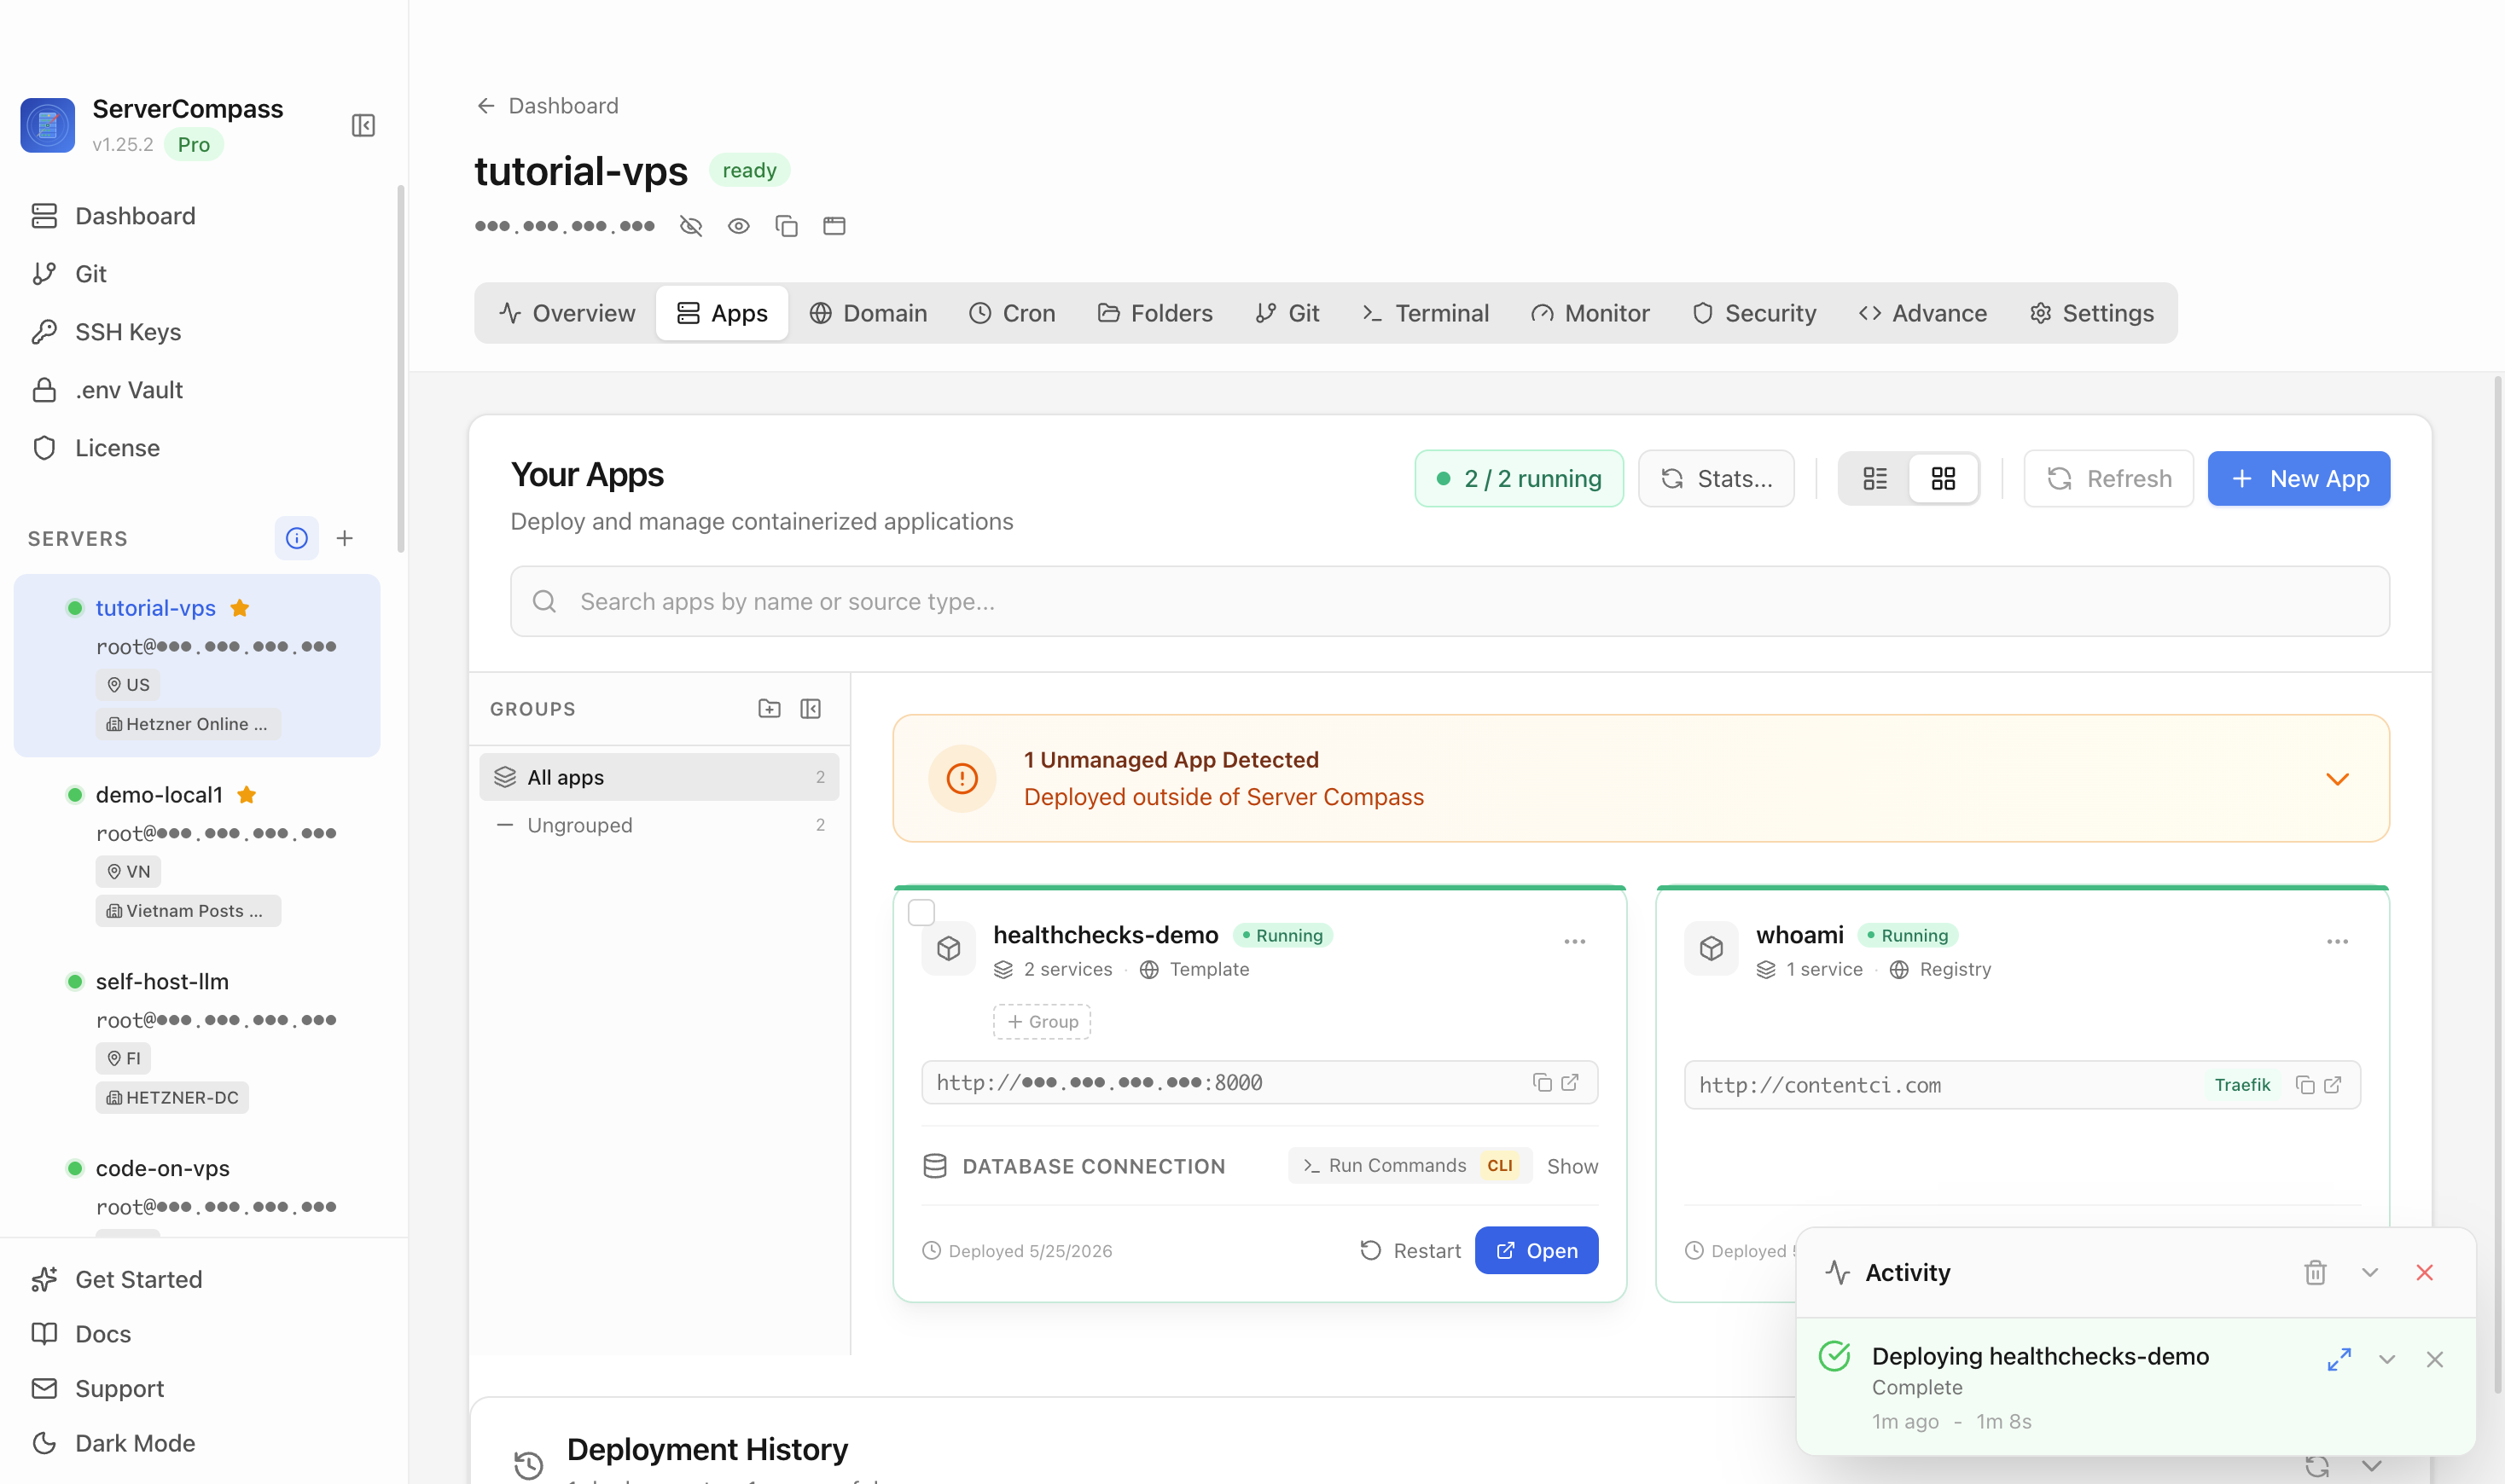Open the healthchecks-demo app
This screenshot has height=1484, width=2505.
(x=1537, y=1251)
